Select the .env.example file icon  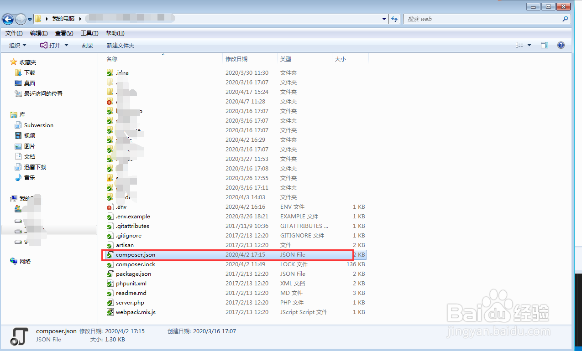[110, 217]
